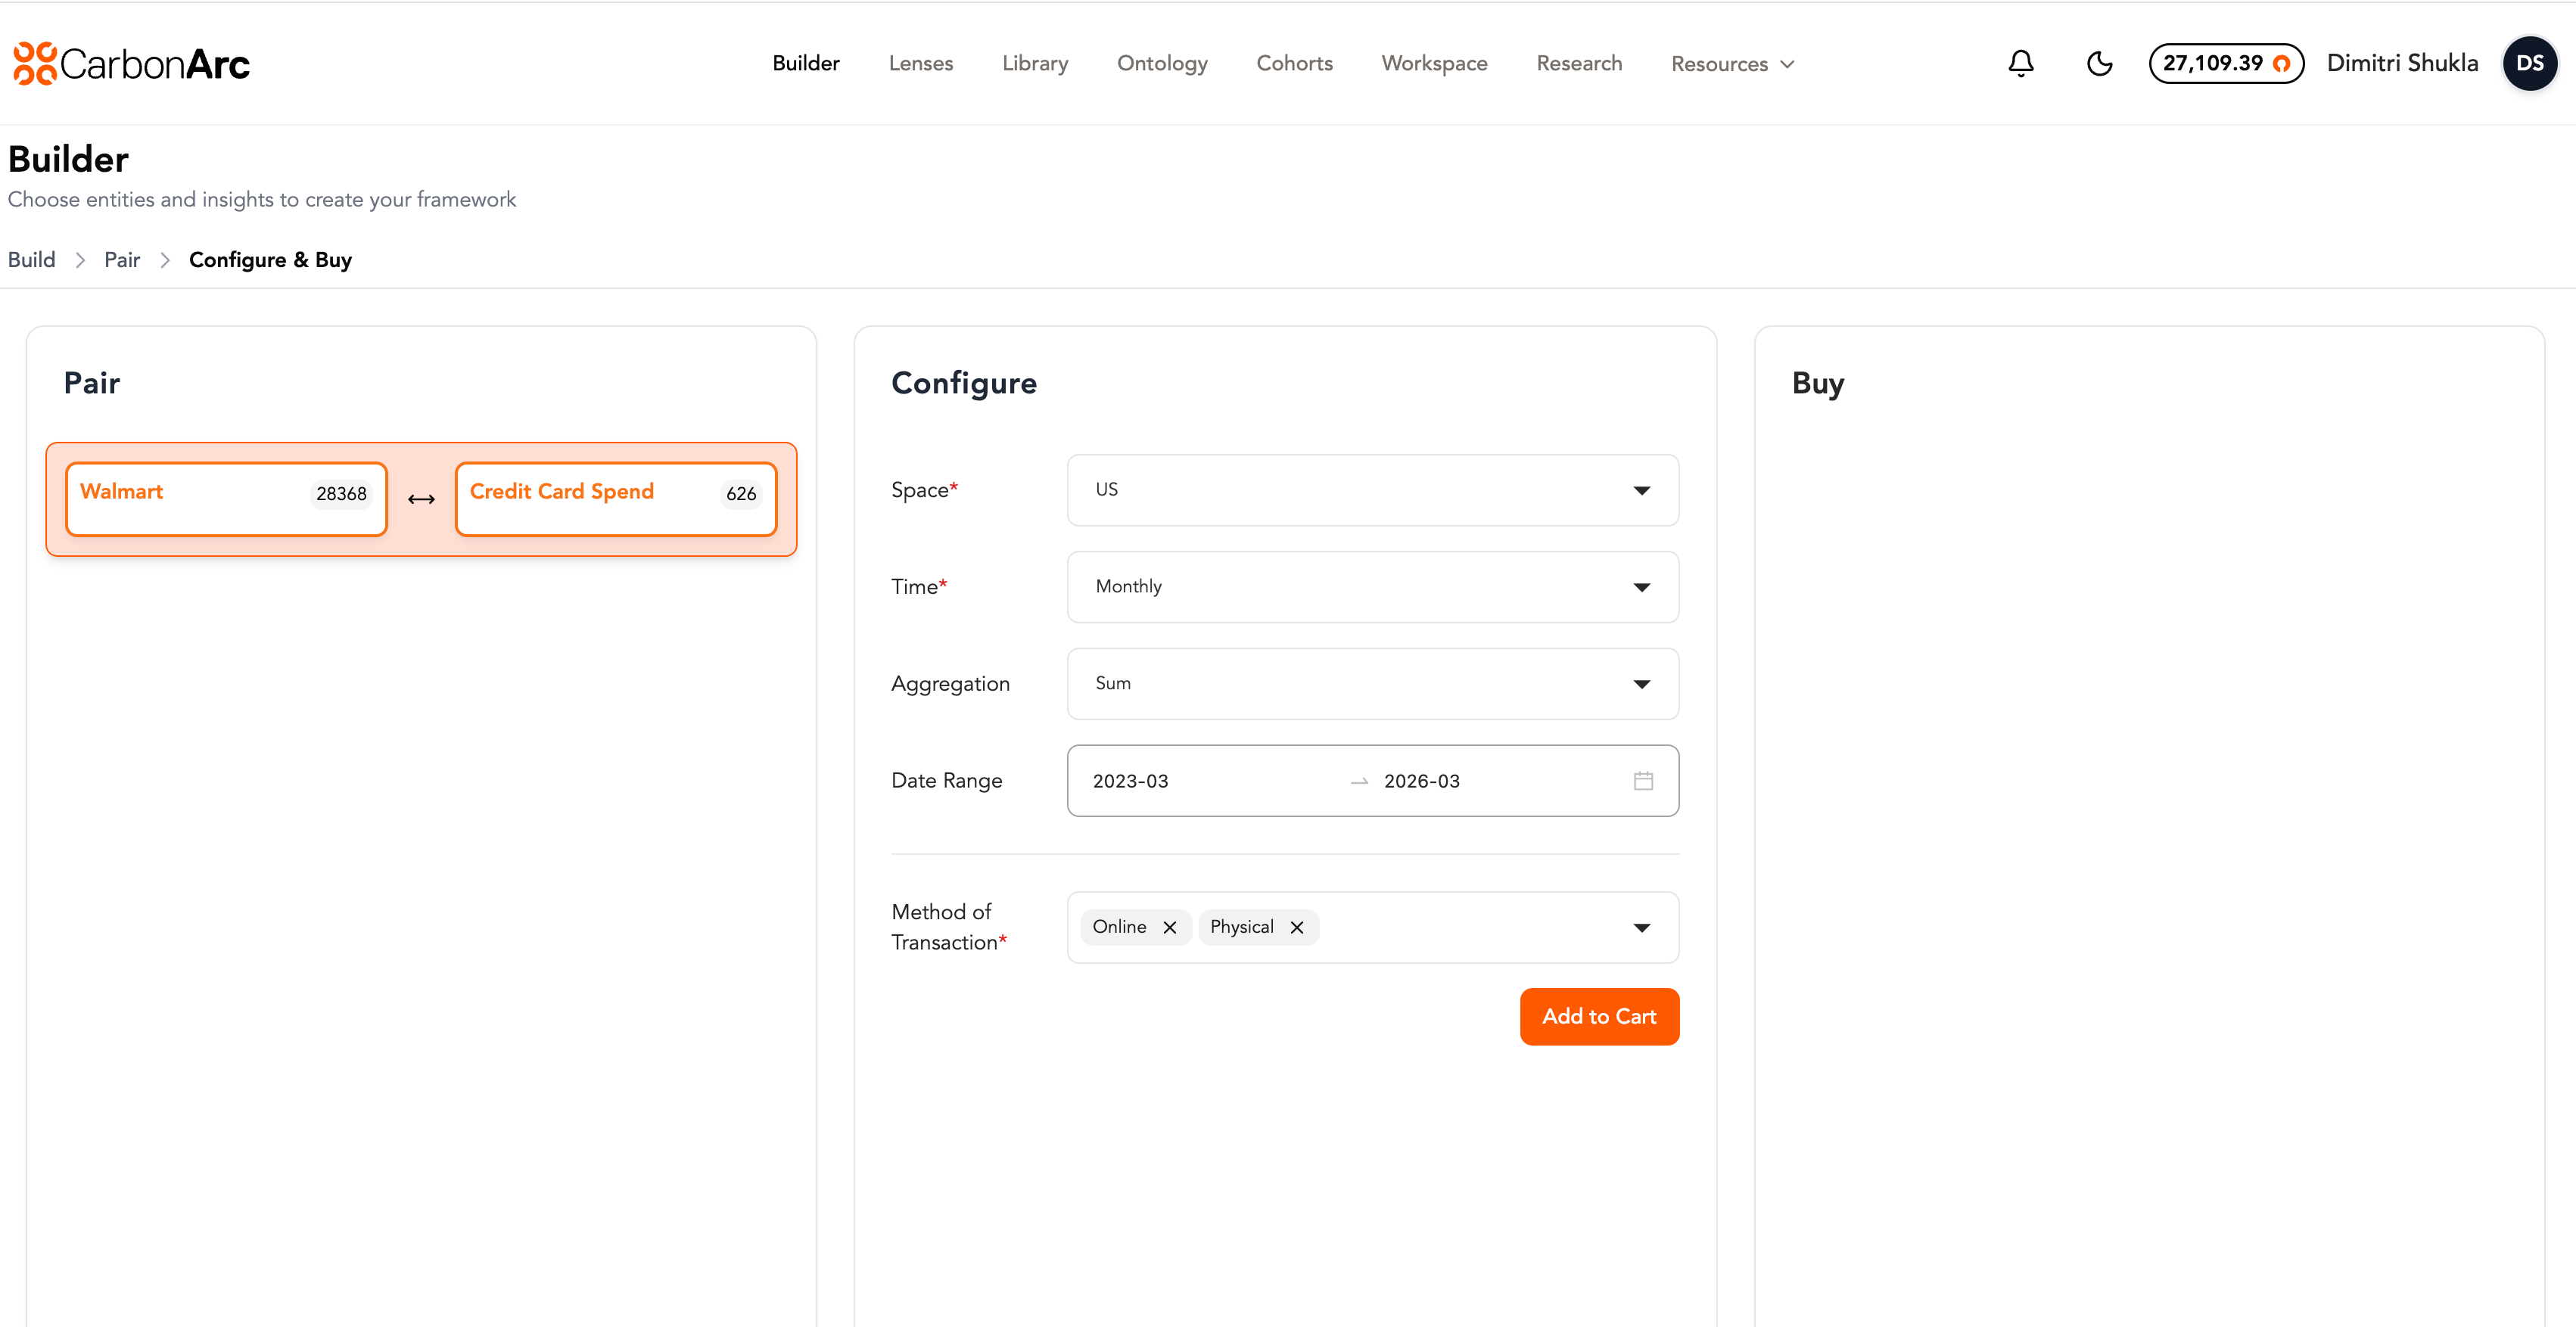Click the pair swap arrow icon
The width and height of the screenshot is (2576, 1327).
[x=421, y=499]
